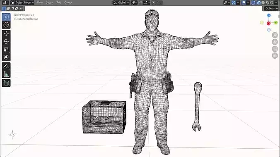The height and width of the screenshot is (157, 280).
Task: Open the Object menu
Action: pyautogui.click(x=68, y=2)
